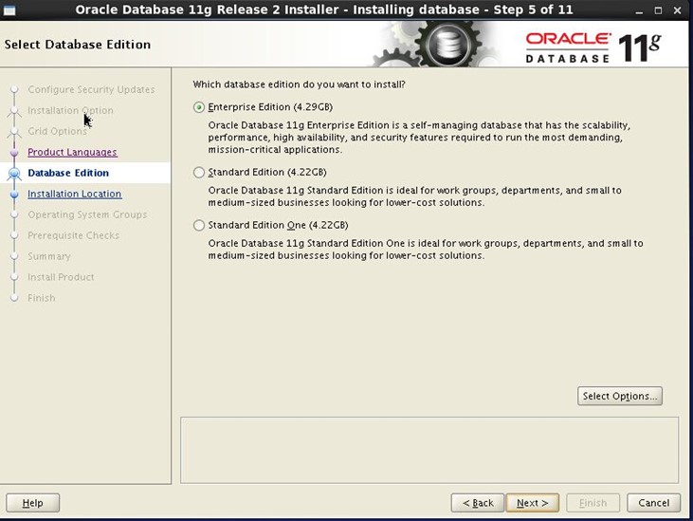The width and height of the screenshot is (693, 521).
Task: Select the Enterprise Edition radio button
Action: pyautogui.click(x=199, y=107)
